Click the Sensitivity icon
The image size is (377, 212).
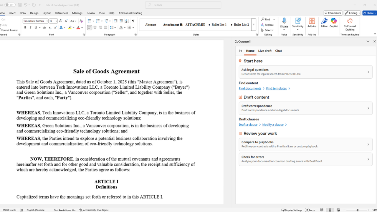(298, 21)
